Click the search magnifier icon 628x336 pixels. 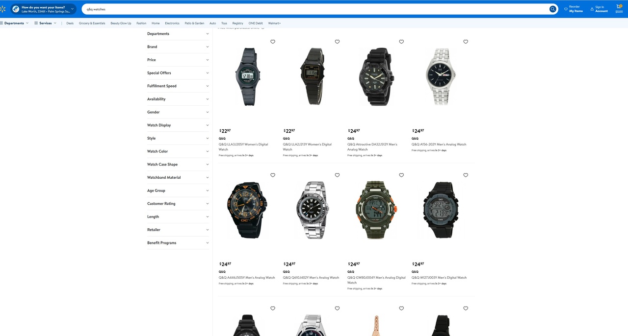tap(553, 9)
